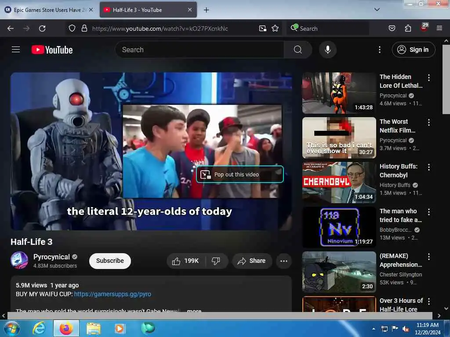Open options for Over 3 Hours of Half-Life Lore
Screen dimensions: 450x337
429,301
